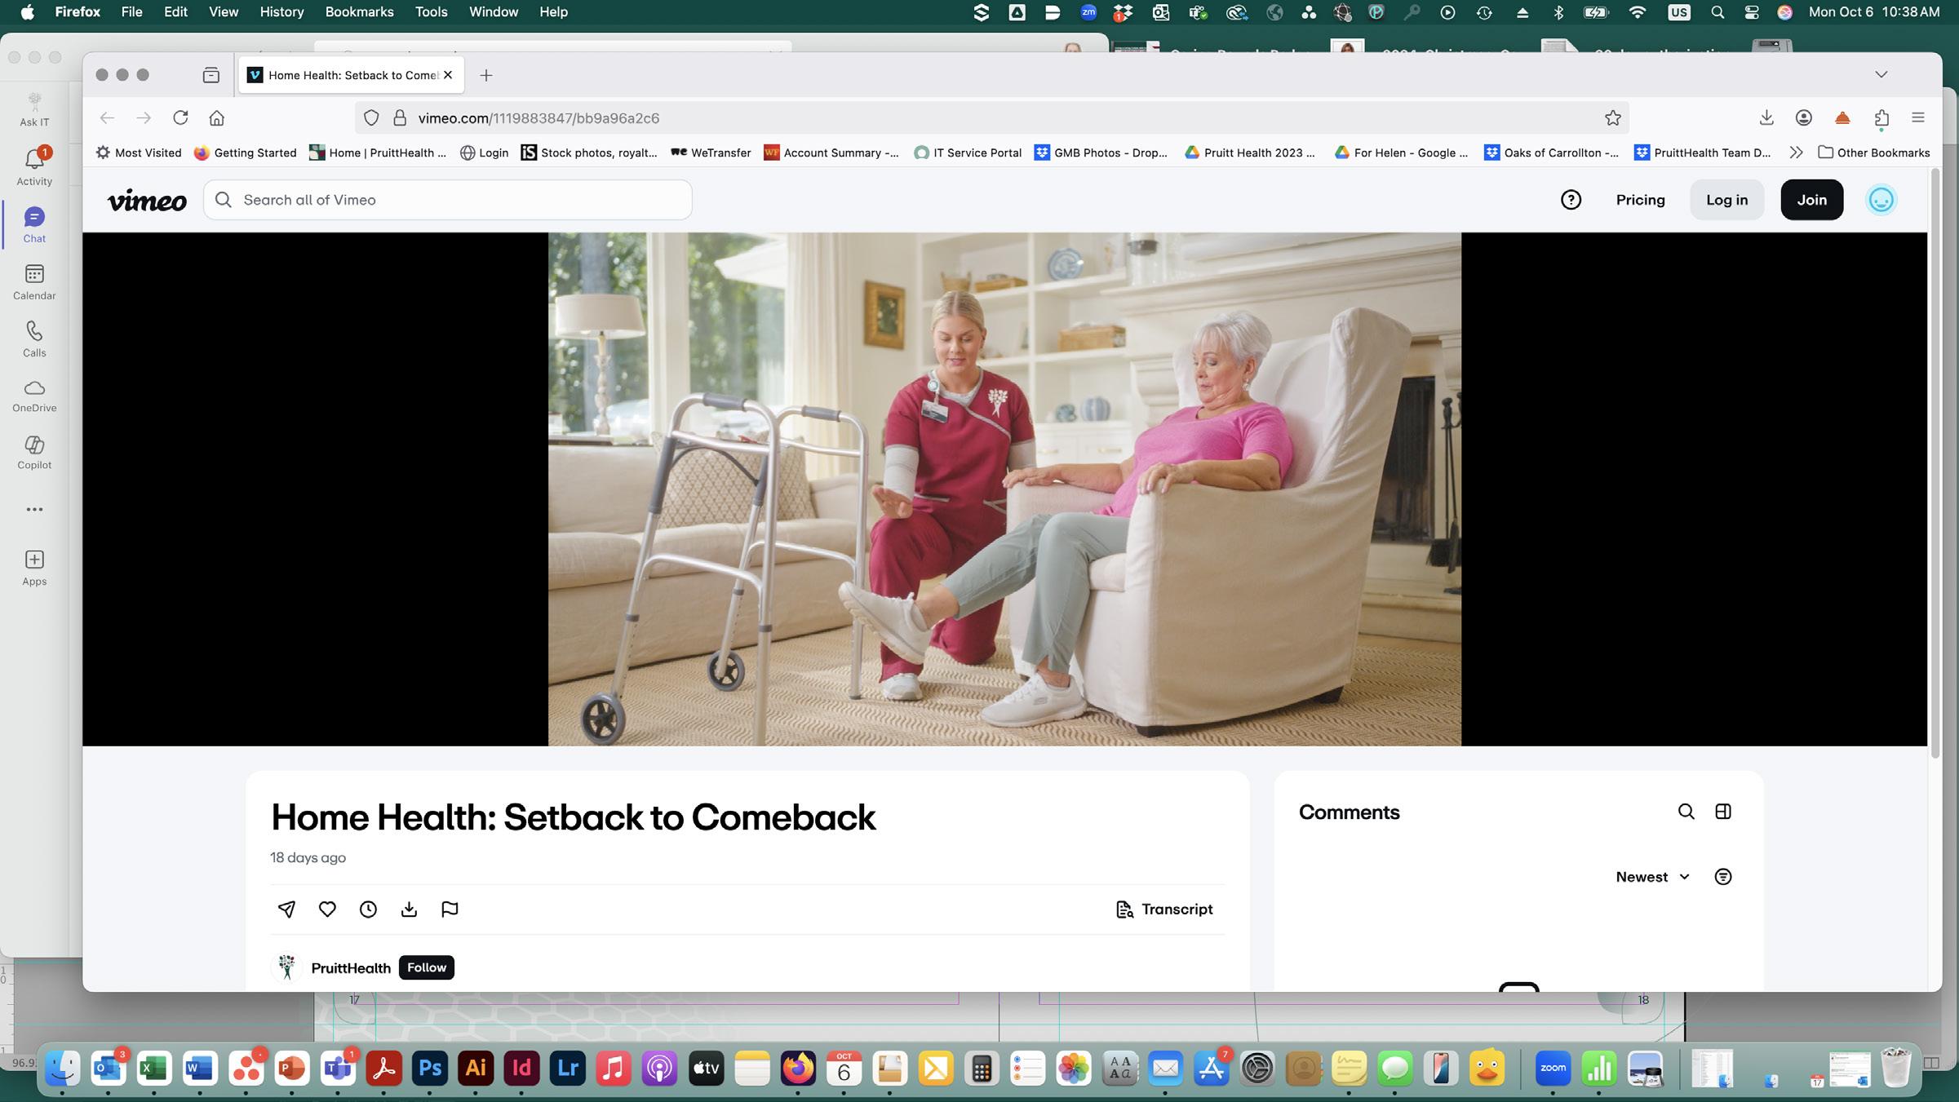Open comment filter options icon
1959x1102 pixels.
pyautogui.click(x=1722, y=877)
